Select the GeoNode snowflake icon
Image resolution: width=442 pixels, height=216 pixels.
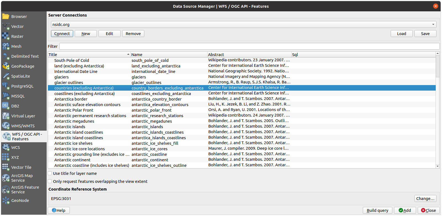click(x=6, y=201)
